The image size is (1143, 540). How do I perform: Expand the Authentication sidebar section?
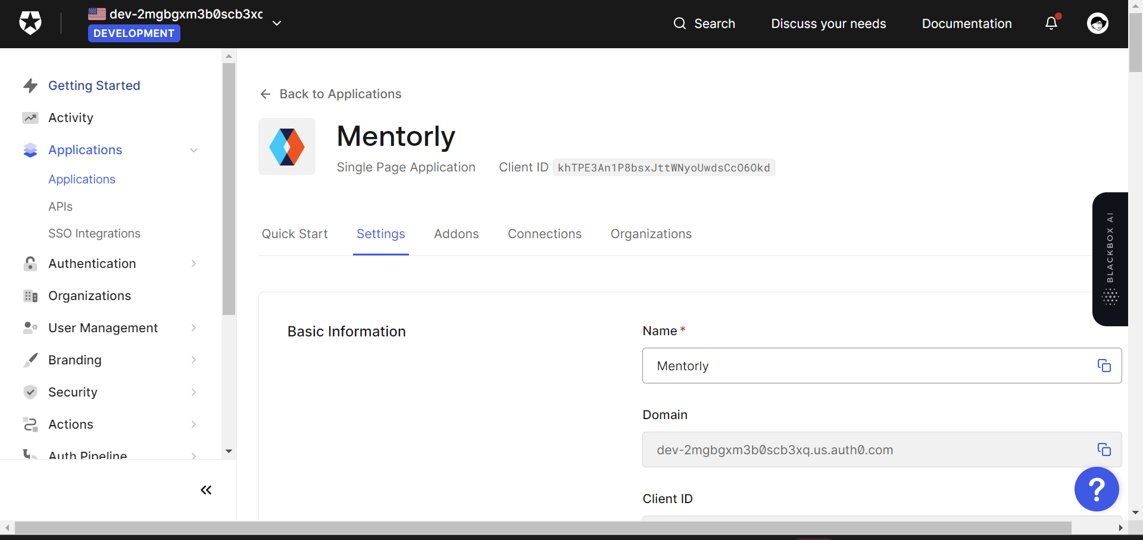click(193, 264)
